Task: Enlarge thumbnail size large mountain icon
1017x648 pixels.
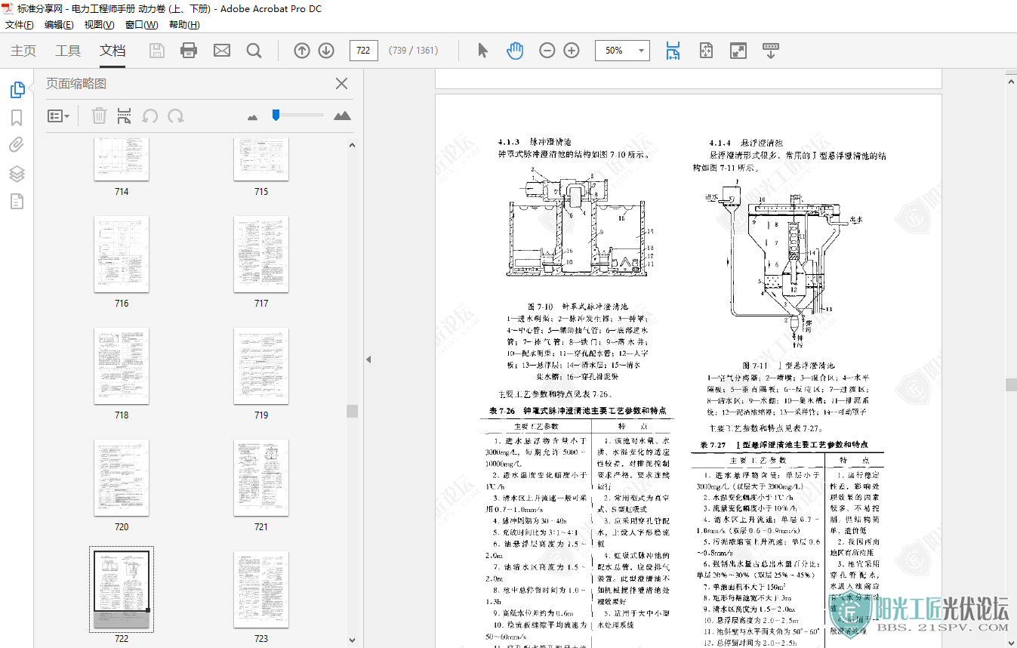Action: (342, 116)
